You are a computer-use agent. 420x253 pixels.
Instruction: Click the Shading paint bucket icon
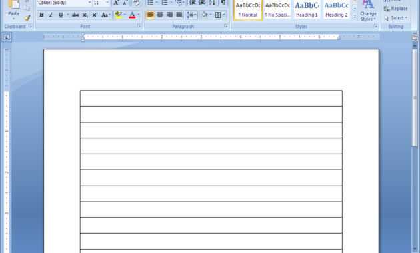[x=205, y=15]
